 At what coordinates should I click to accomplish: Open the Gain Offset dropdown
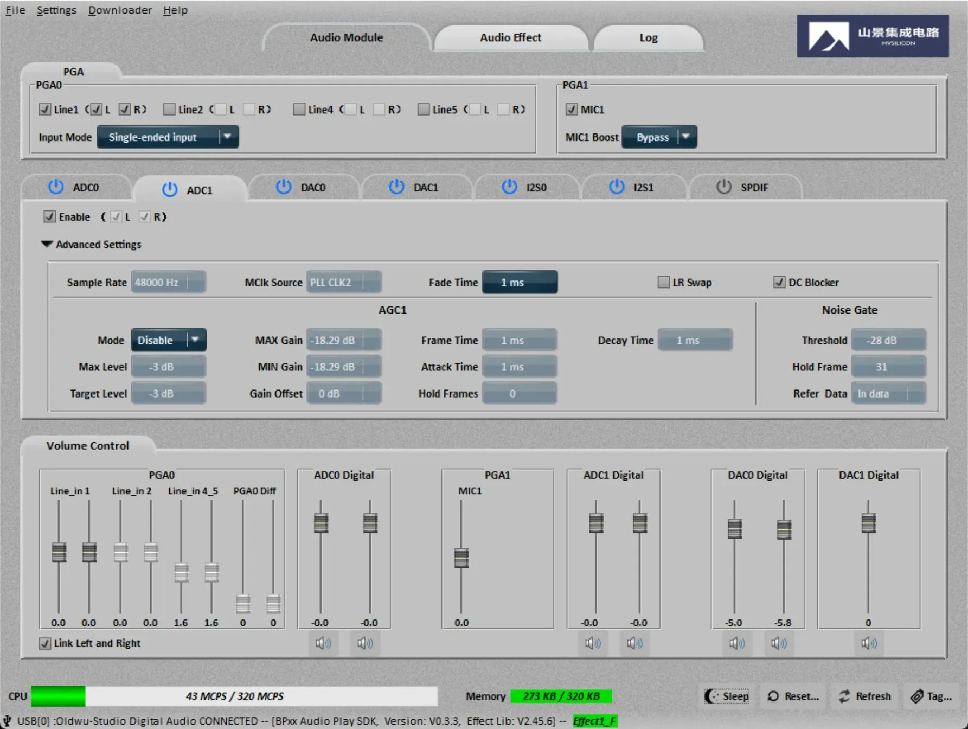[x=344, y=393]
